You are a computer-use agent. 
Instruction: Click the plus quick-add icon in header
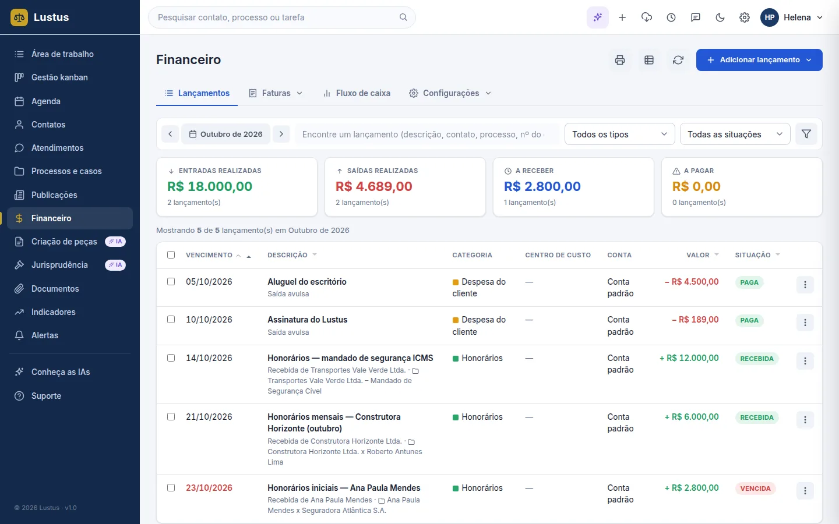coord(622,17)
